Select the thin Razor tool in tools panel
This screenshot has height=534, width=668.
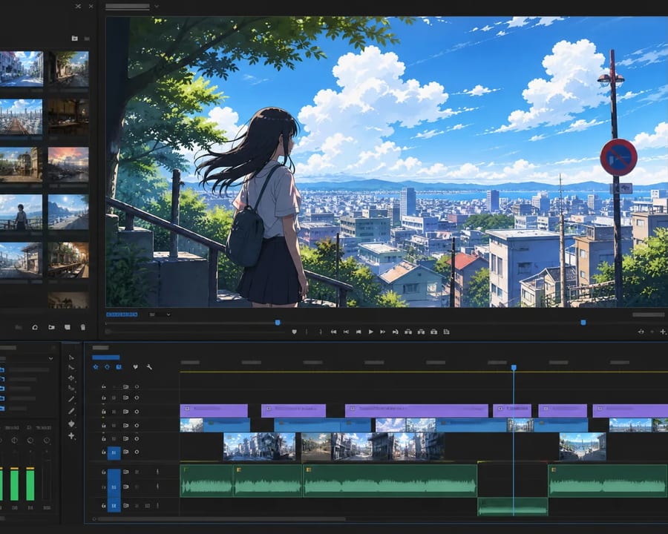71,399
